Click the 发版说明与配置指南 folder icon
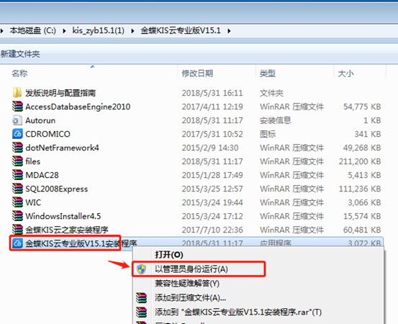The image size is (398, 324). [17, 93]
